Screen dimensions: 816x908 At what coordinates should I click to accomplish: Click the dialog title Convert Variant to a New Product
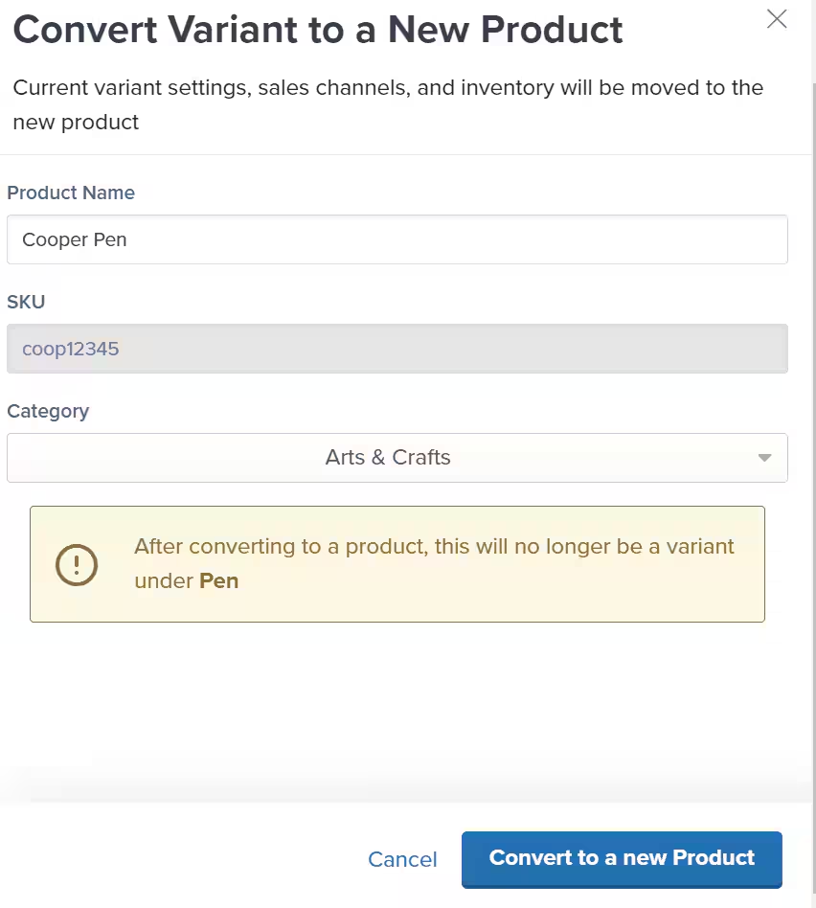pos(316,30)
